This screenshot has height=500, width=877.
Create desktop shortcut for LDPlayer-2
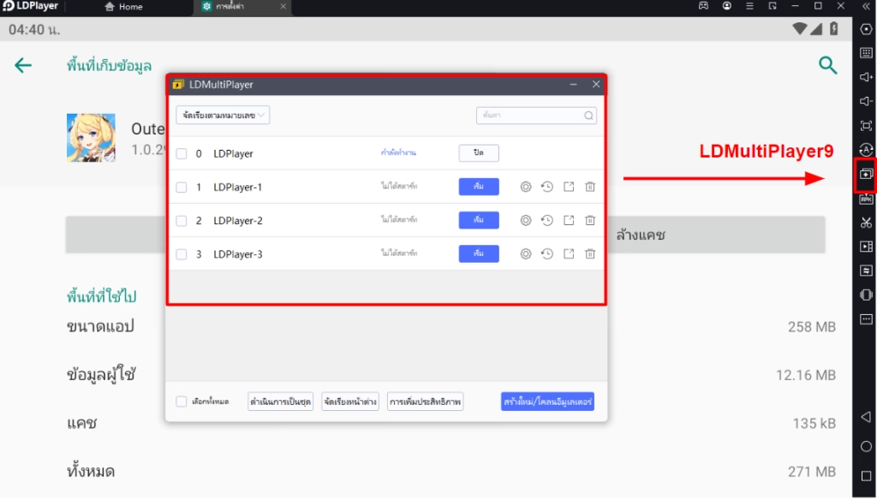[x=569, y=220]
